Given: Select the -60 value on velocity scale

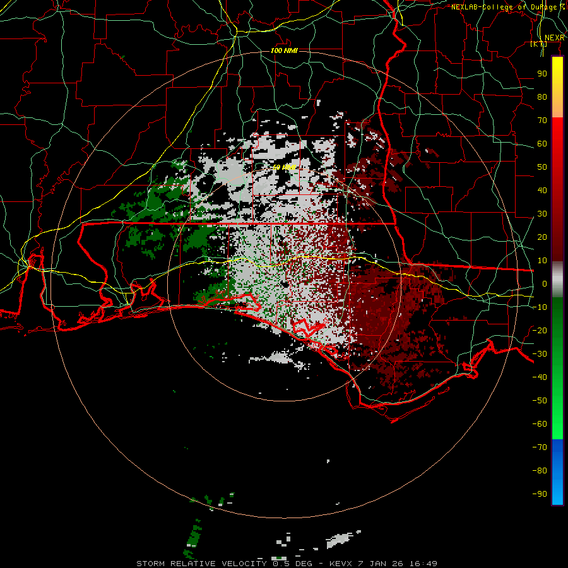Looking at the screenshot, I should pos(540,424).
